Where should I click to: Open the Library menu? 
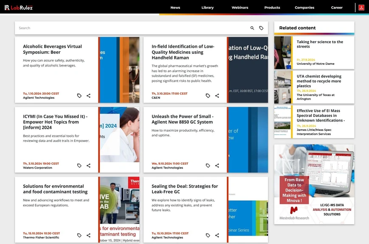(208, 8)
